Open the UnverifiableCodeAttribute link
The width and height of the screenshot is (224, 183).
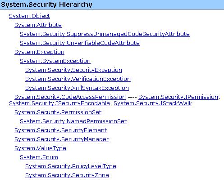[x=80, y=43]
